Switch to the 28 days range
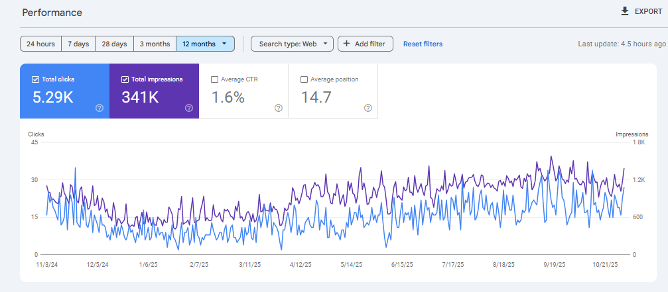 (x=114, y=44)
